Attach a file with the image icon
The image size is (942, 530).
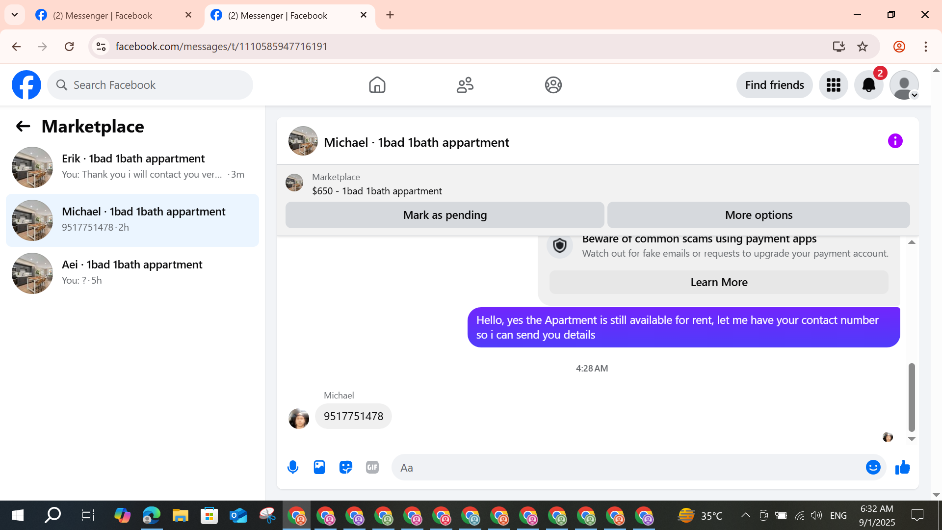point(319,467)
